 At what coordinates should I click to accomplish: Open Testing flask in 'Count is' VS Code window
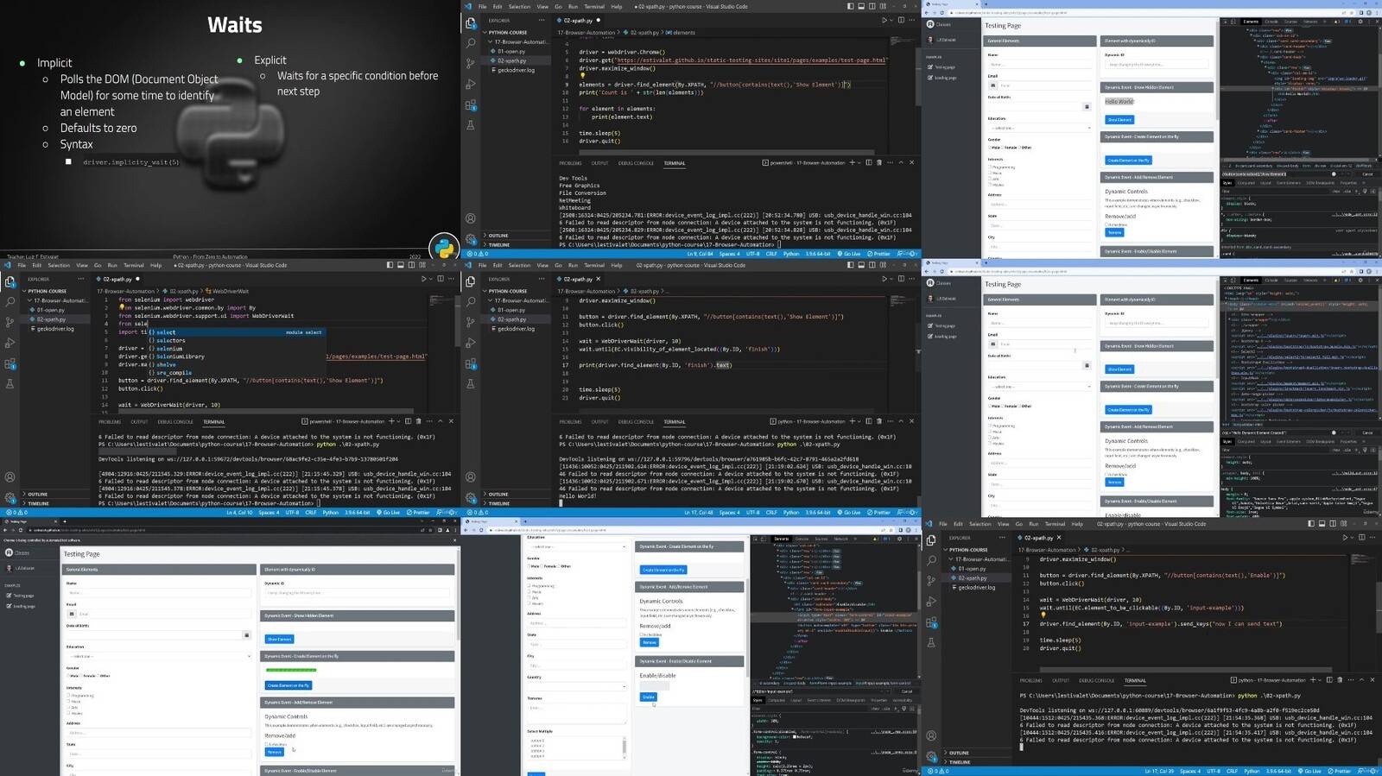471,125
